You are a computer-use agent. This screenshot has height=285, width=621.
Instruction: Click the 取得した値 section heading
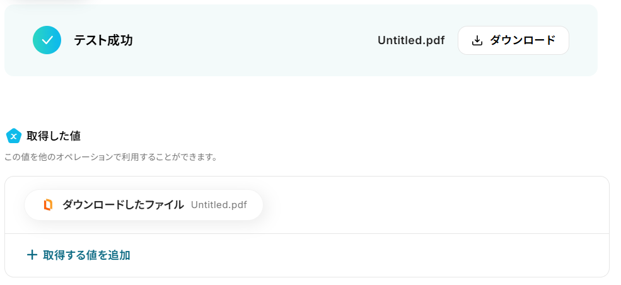(54, 136)
